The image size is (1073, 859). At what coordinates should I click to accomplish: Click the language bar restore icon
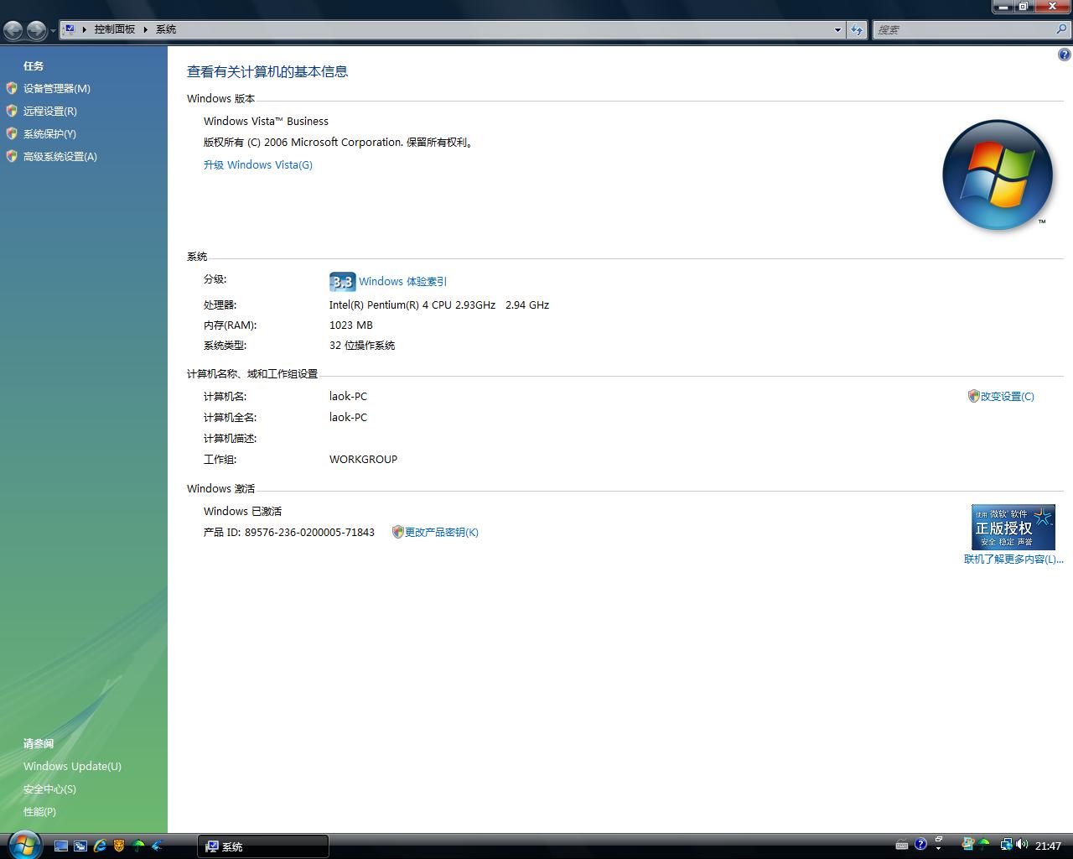[x=940, y=839]
